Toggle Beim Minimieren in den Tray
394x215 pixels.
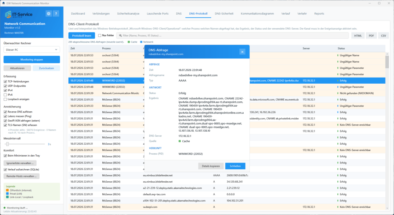[x=5, y=155]
